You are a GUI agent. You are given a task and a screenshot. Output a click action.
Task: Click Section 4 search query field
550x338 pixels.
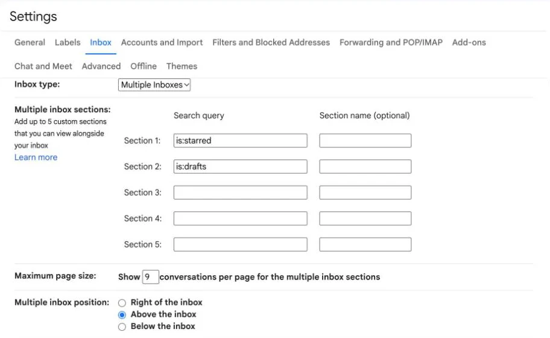240,218
